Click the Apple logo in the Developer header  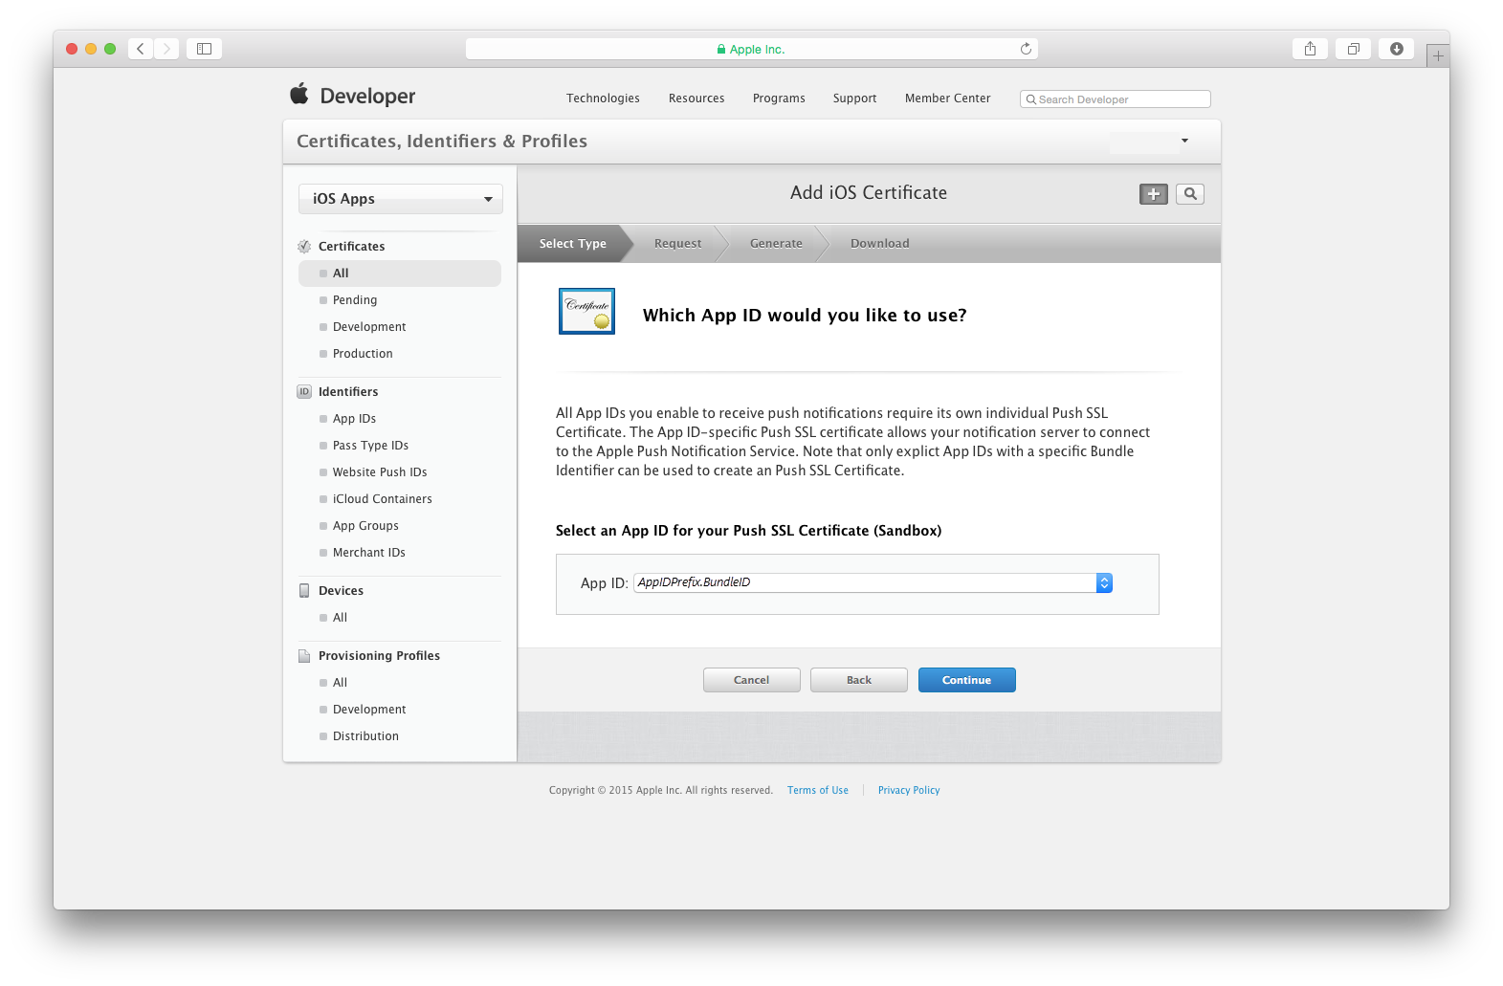(299, 94)
